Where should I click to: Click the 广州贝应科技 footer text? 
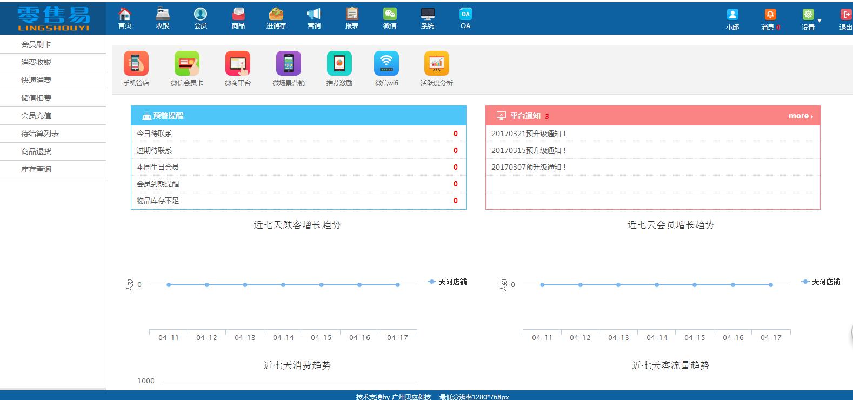pos(411,397)
